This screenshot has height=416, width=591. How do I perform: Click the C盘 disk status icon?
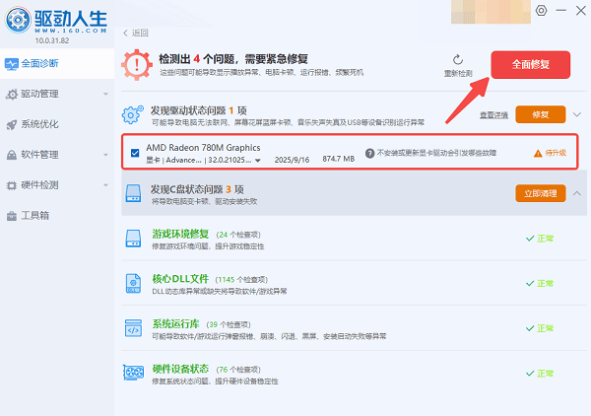click(133, 193)
